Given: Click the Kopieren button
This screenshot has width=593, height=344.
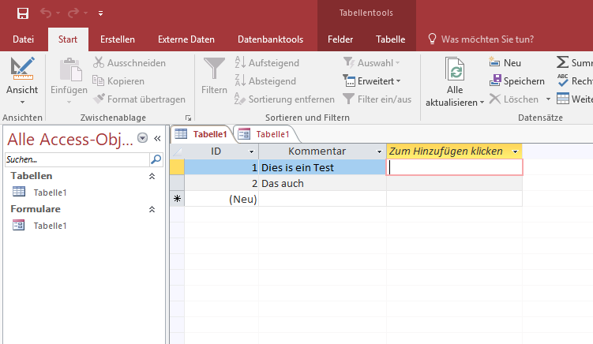Looking at the screenshot, I should 118,81.
